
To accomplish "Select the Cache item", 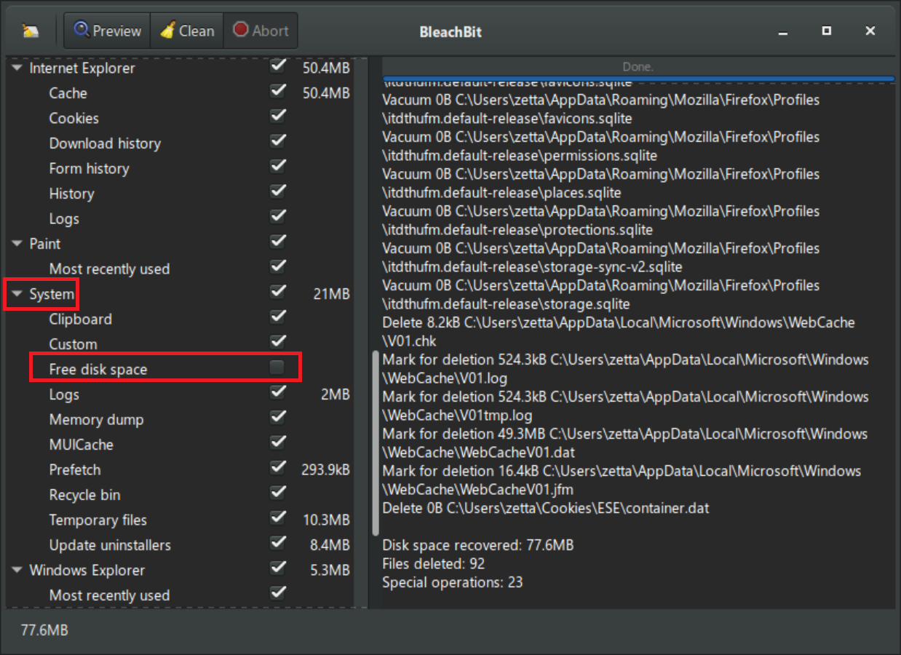I will pos(68,93).
